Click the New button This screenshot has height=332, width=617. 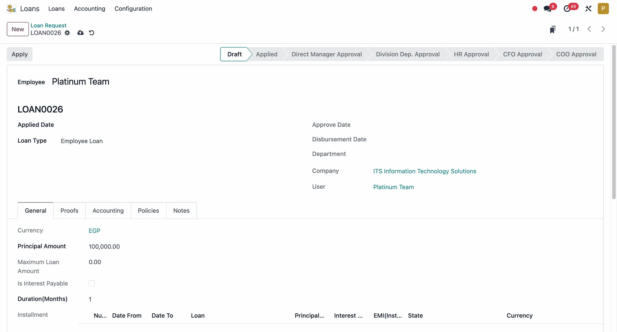(x=18, y=29)
